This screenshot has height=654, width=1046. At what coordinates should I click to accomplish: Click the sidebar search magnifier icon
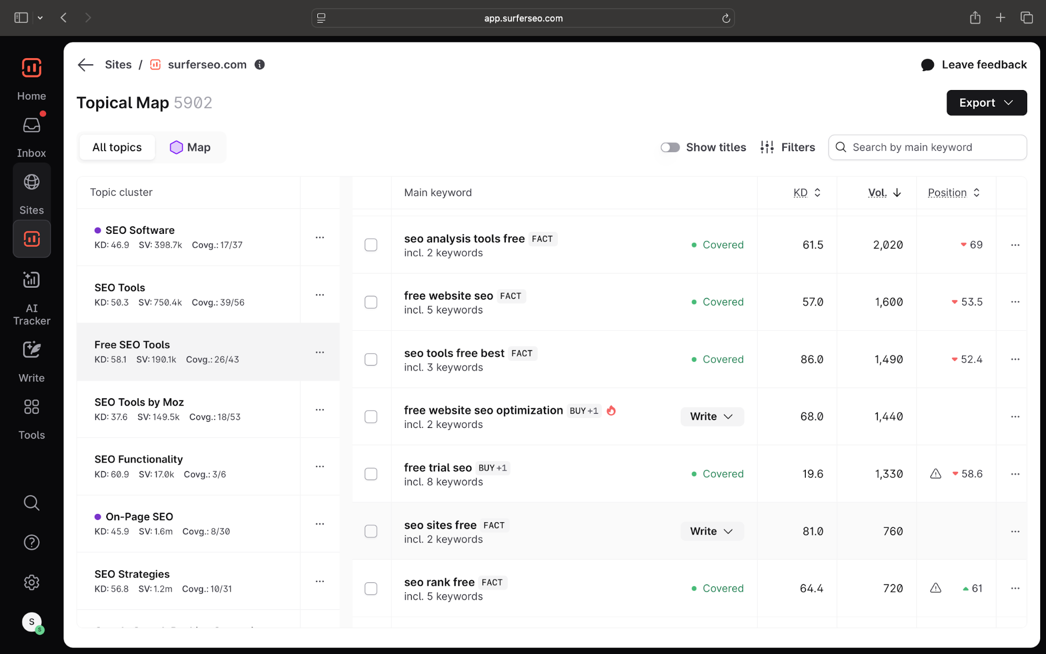click(31, 503)
